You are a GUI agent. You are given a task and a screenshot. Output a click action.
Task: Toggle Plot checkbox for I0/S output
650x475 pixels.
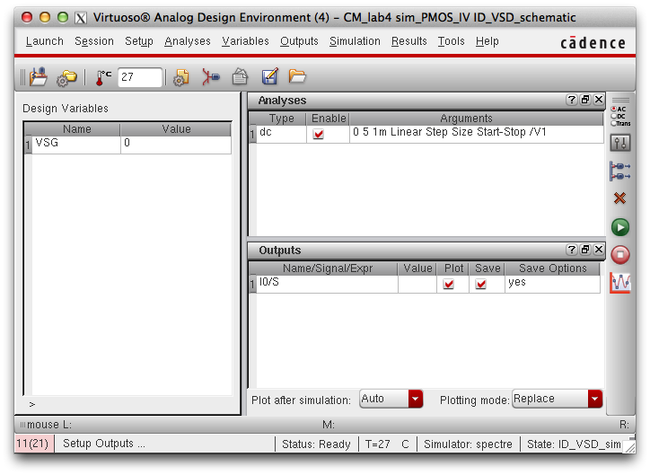[449, 284]
